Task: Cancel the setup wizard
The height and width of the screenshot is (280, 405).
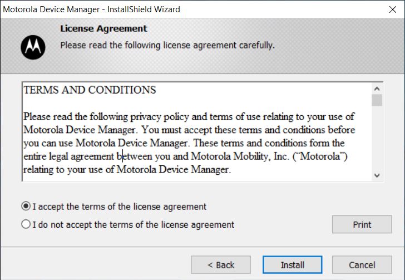Action: pyautogui.click(x=362, y=265)
